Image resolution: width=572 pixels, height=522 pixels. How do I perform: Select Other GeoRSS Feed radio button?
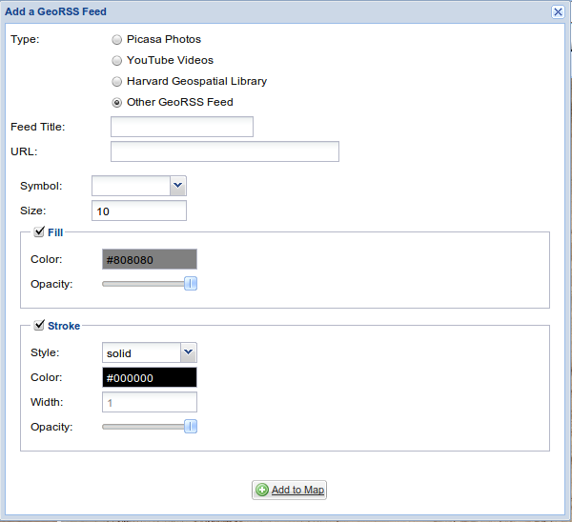pyautogui.click(x=116, y=103)
